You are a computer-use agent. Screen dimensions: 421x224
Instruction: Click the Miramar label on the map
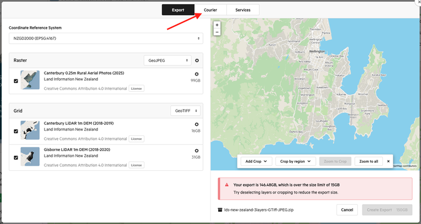pyautogui.click(x=363, y=94)
